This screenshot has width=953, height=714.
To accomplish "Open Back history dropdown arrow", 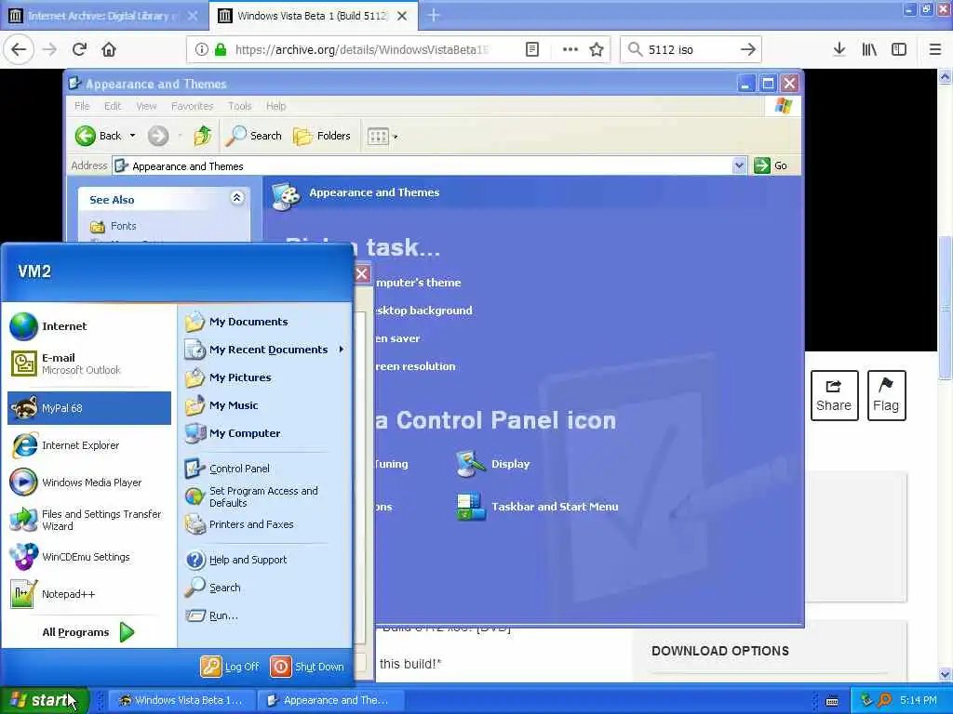I will 132,136.
